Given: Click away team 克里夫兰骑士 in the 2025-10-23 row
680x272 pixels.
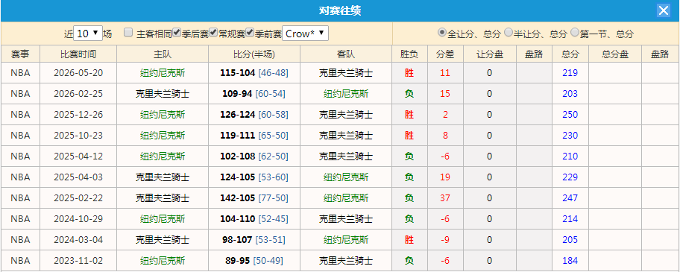Looking at the screenshot, I should click(x=346, y=135).
